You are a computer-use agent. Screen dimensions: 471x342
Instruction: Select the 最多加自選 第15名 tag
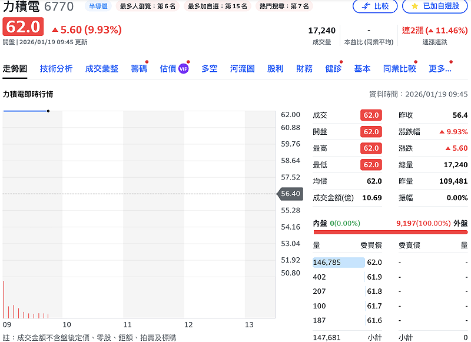[x=217, y=6]
